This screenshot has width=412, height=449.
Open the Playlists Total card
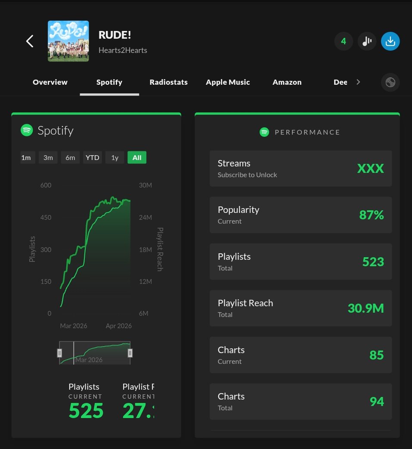pos(301,261)
